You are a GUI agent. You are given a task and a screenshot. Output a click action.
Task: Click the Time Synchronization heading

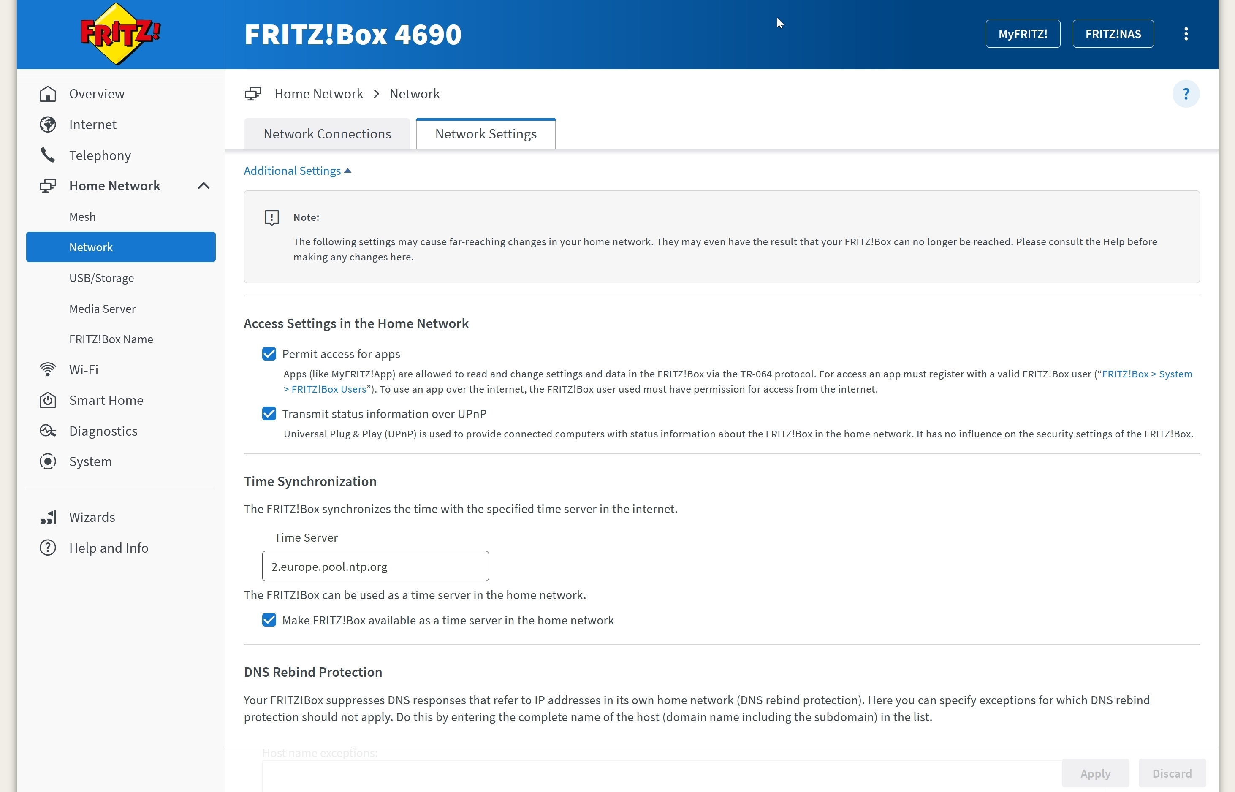310,481
